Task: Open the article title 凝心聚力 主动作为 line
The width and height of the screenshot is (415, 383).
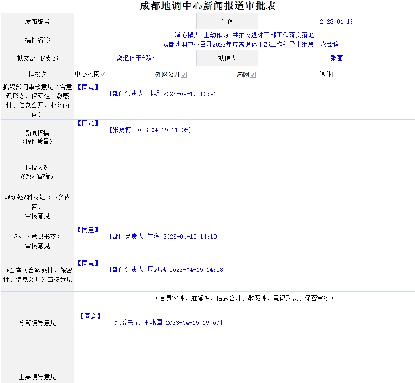Action: [244, 35]
